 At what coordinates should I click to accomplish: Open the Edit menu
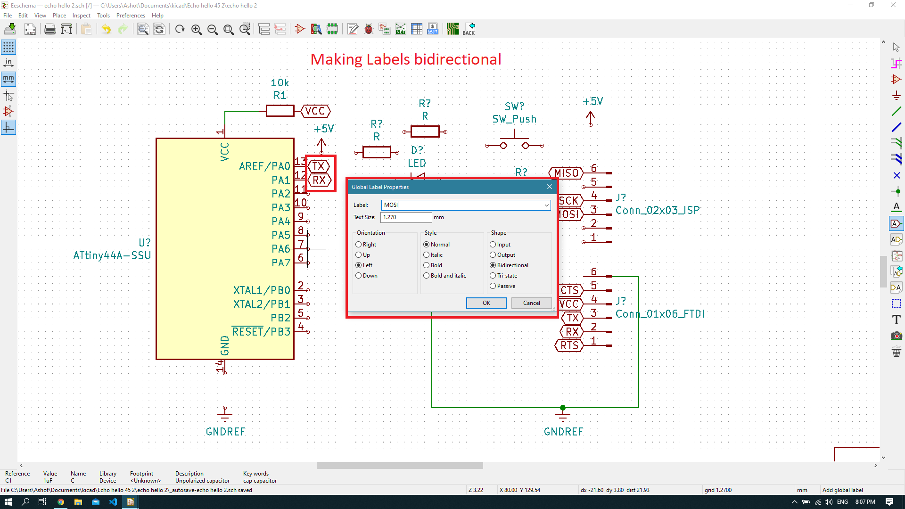click(23, 16)
